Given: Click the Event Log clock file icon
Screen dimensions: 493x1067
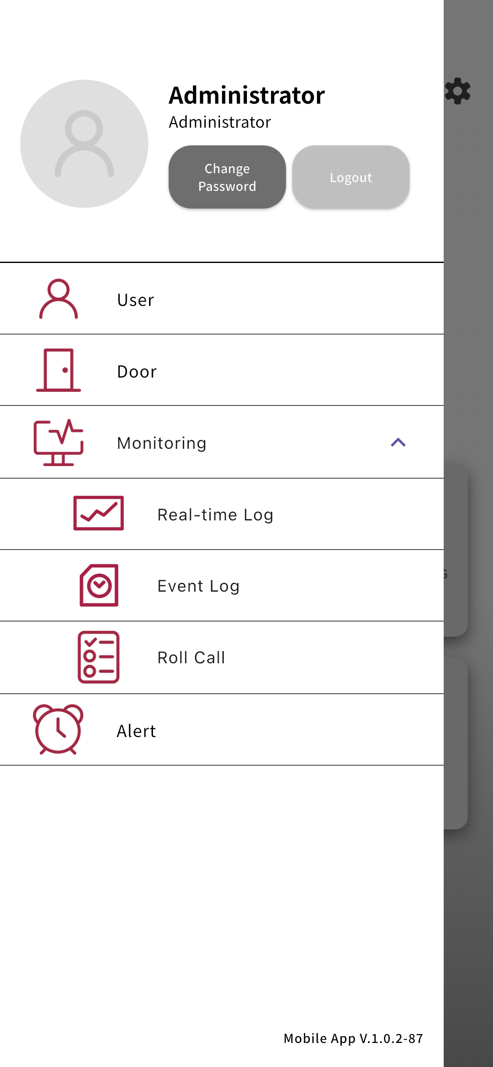Looking at the screenshot, I should pyautogui.click(x=99, y=585).
